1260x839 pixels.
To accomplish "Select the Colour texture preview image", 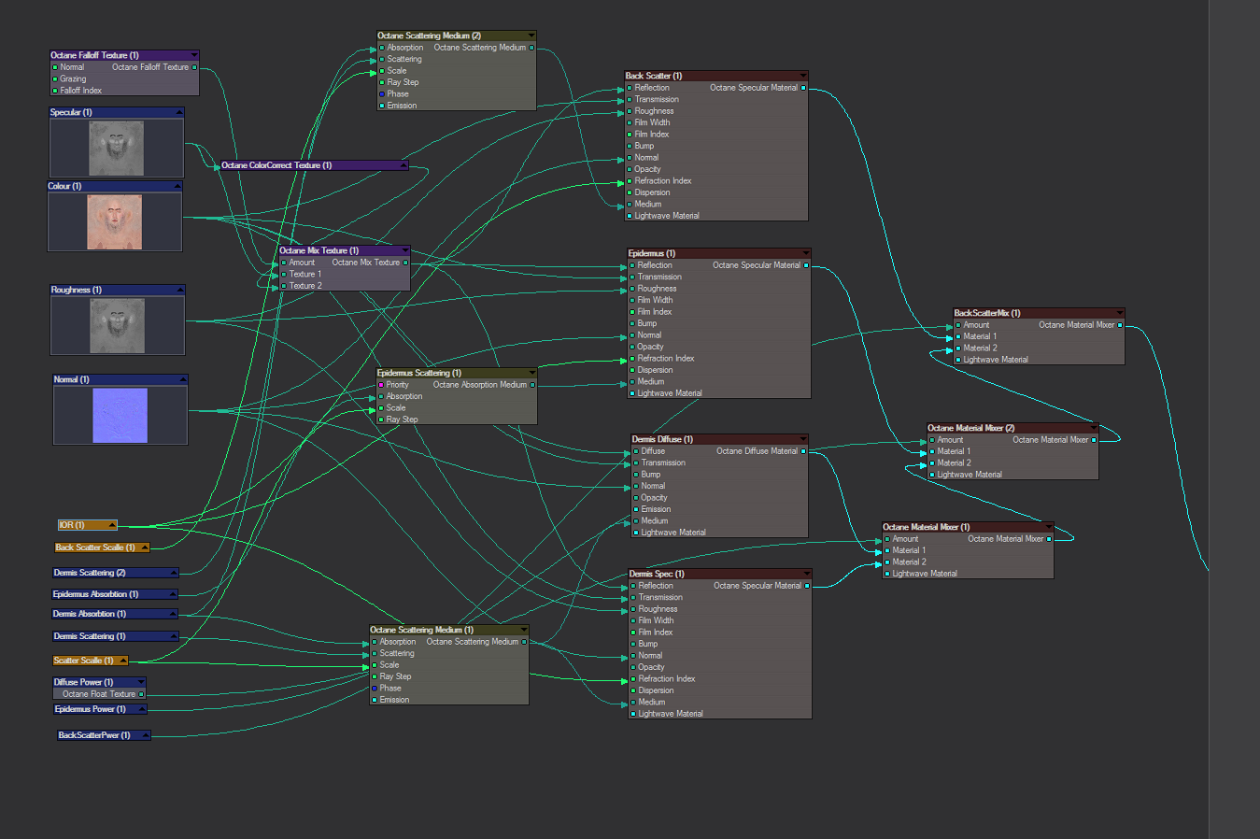I will [x=115, y=222].
